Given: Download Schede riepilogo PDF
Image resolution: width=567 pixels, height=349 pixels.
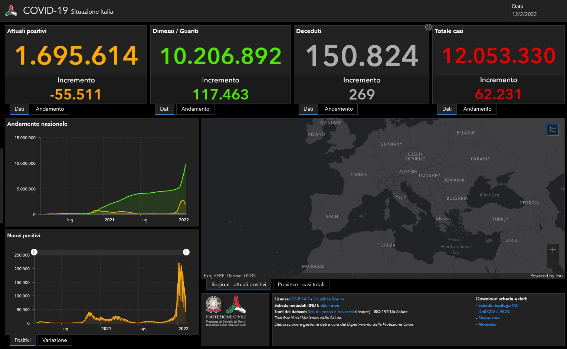Looking at the screenshot, I should pos(498,305).
